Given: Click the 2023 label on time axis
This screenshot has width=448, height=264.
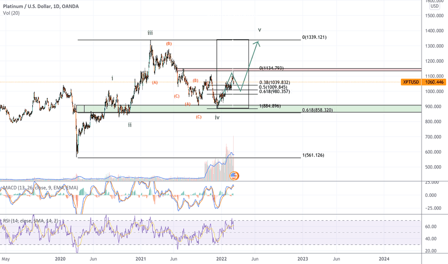Looking at the screenshot, I should tap(302, 259).
